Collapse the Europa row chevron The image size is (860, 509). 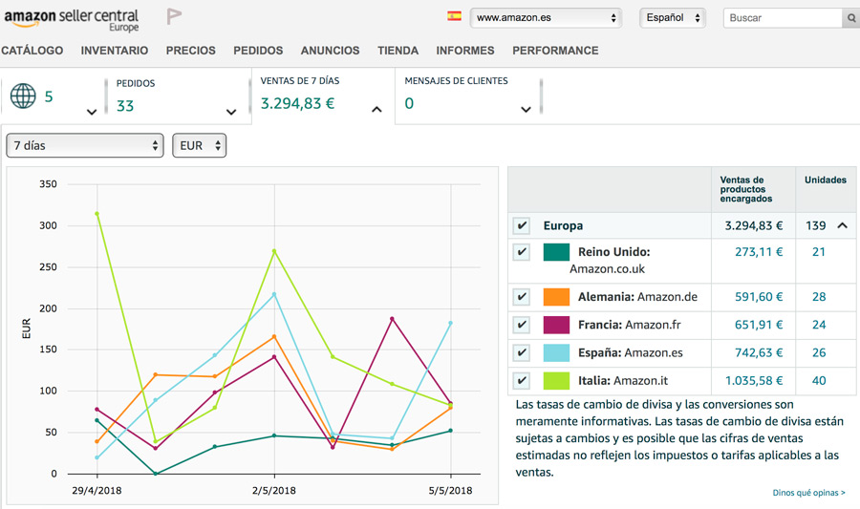point(842,226)
